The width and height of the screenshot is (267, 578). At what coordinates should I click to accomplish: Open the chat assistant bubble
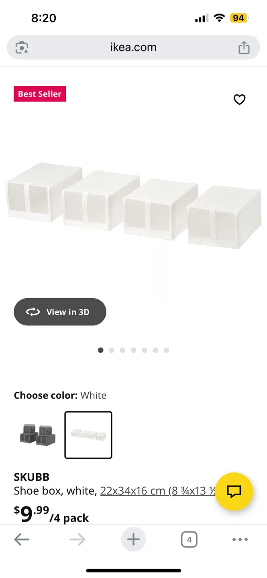click(235, 491)
